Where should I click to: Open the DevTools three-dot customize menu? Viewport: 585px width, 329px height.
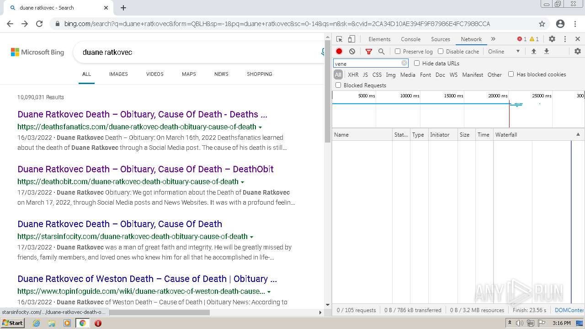(565, 39)
